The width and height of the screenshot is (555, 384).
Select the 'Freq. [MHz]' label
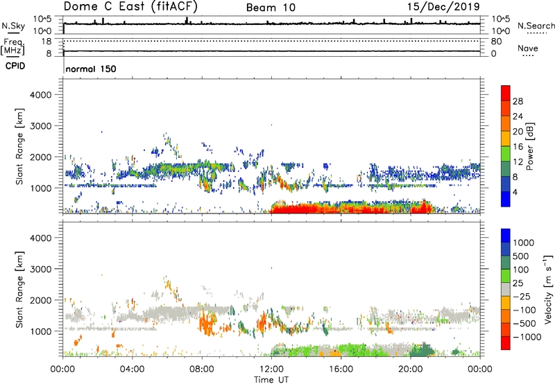tap(12, 47)
